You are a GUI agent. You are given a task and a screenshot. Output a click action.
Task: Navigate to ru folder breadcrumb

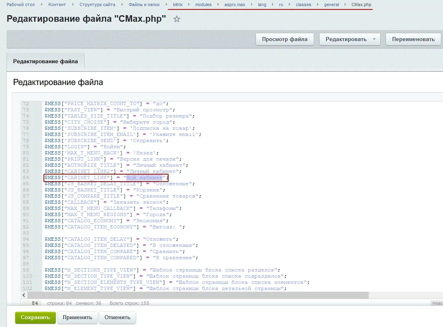(x=281, y=5)
